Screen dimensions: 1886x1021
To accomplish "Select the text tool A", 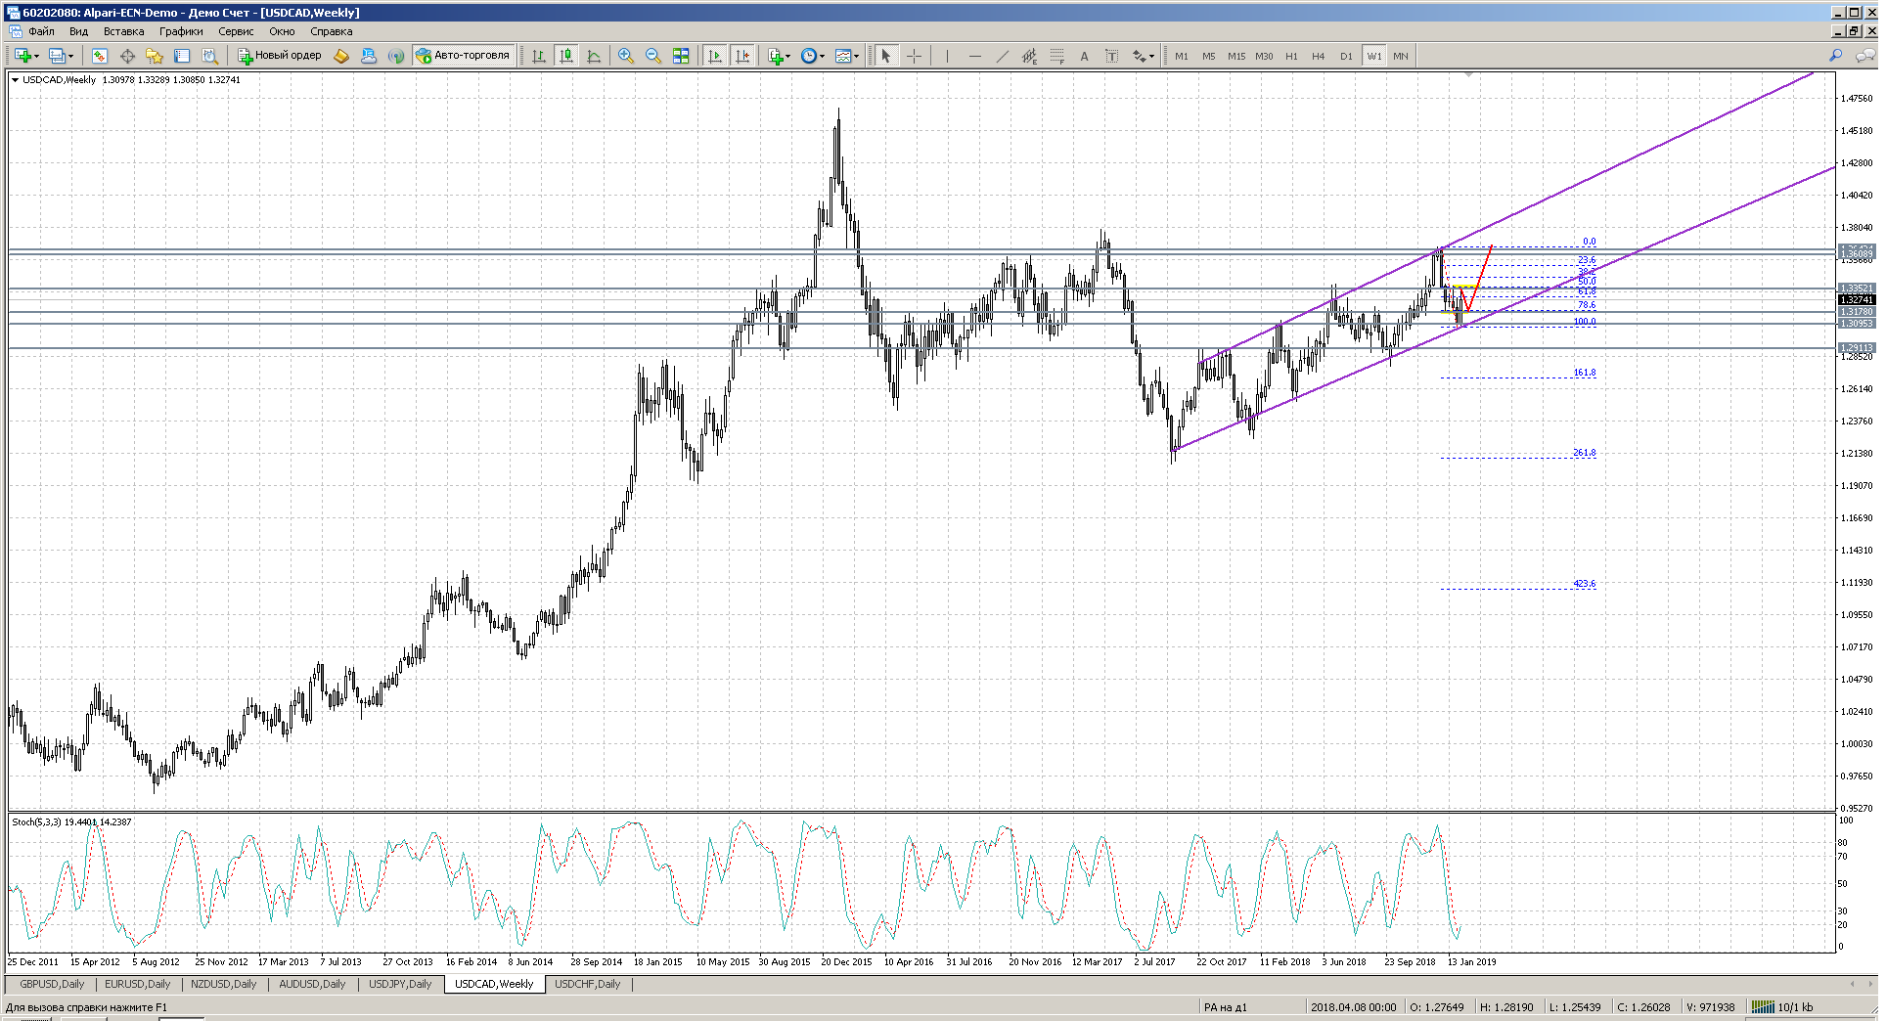I will pos(1084,56).
